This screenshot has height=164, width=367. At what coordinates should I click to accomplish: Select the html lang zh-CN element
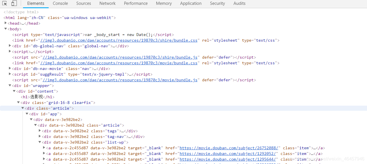coord(60,18)
